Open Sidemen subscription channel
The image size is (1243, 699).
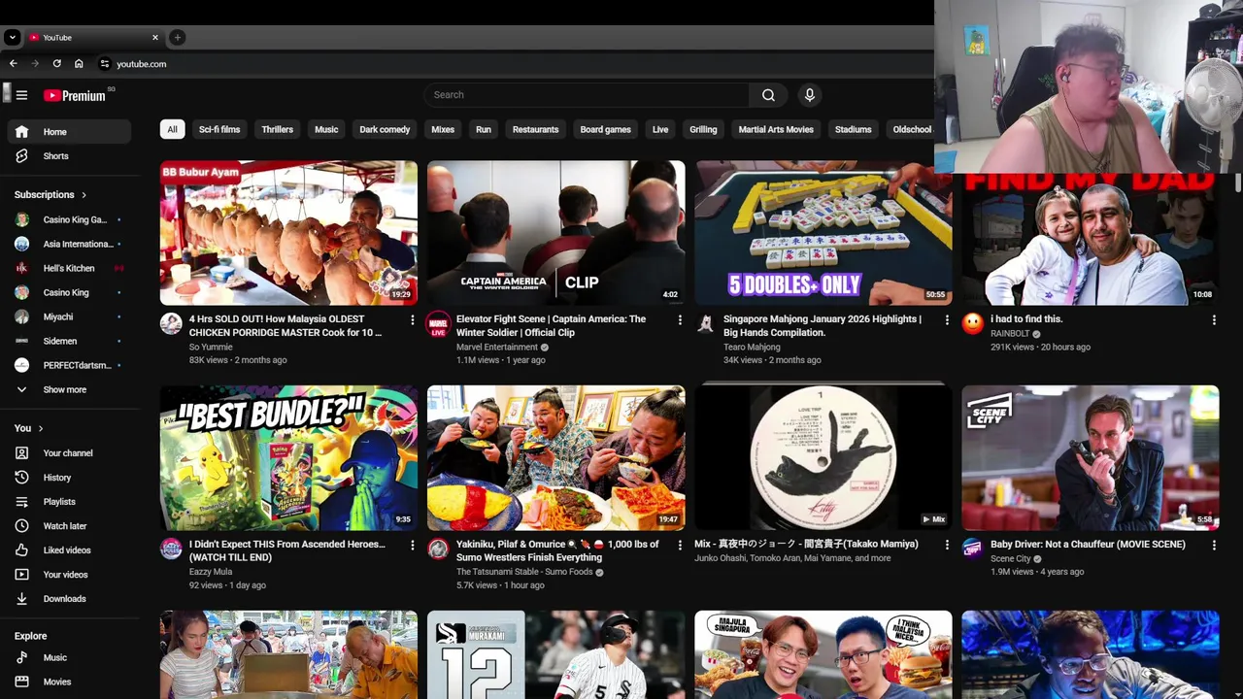68,342
